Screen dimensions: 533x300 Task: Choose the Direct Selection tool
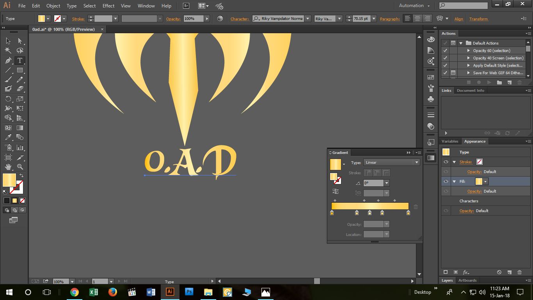tap(20, 41)
